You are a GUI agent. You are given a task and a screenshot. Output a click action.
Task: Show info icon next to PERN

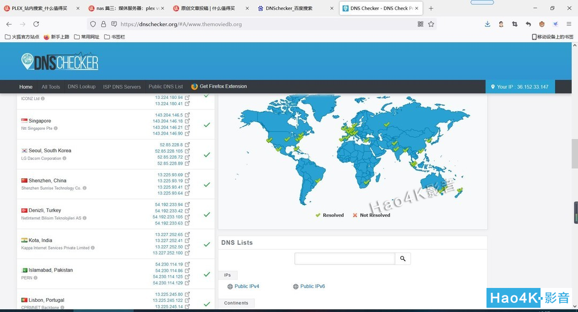pos(35,278)
